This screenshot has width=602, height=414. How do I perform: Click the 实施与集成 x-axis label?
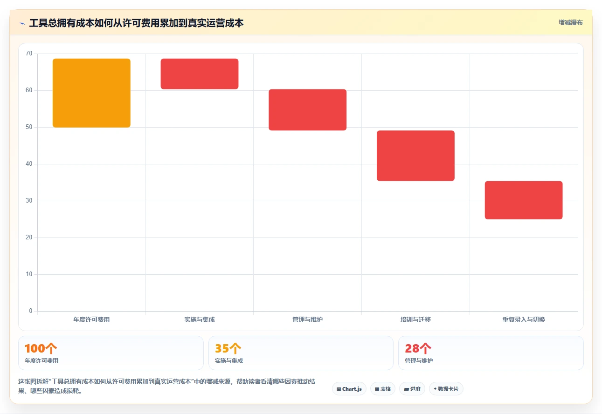[x=200, y=319]
